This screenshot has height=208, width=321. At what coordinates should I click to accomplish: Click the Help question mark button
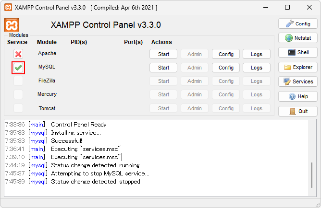pos(298,96)
